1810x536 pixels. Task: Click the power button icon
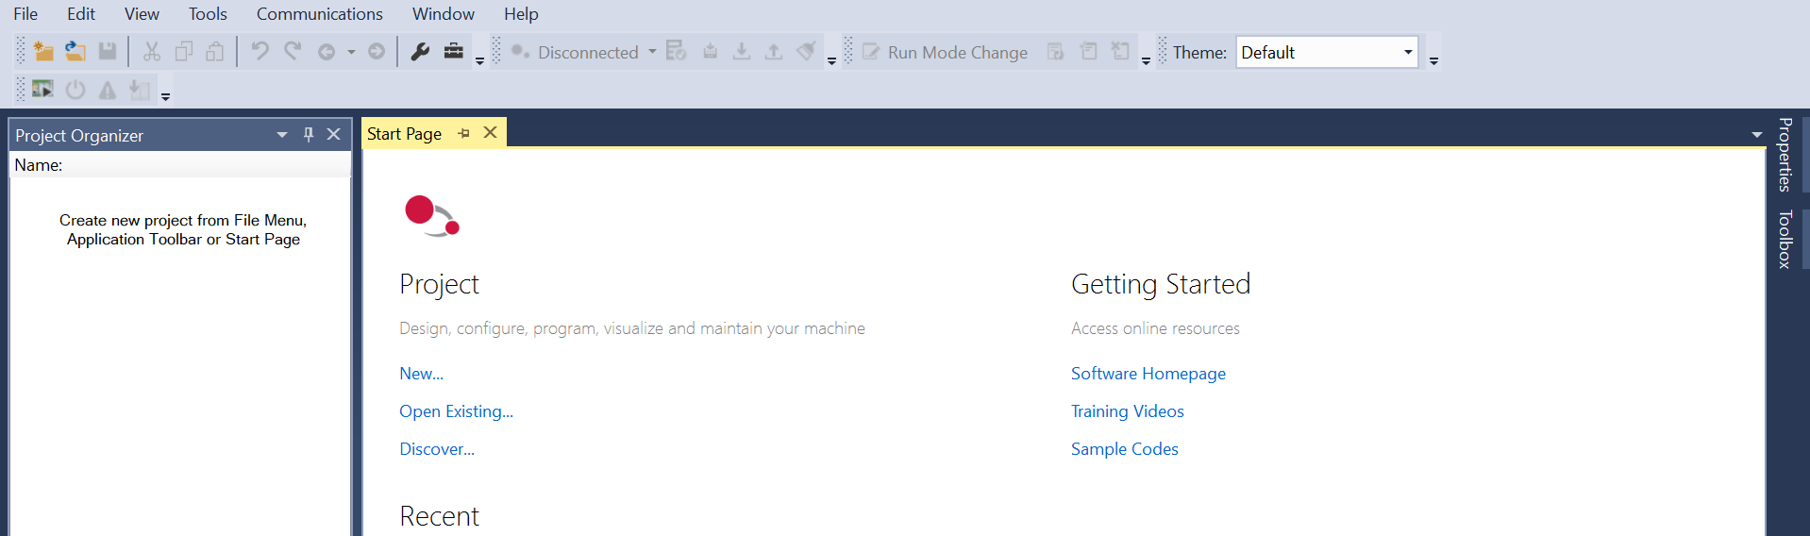point(75,91)
